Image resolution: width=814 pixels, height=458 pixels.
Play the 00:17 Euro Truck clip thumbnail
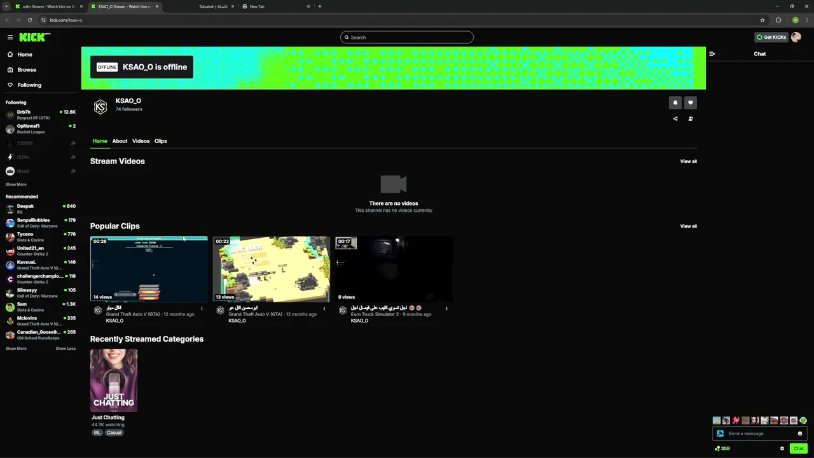394,269
